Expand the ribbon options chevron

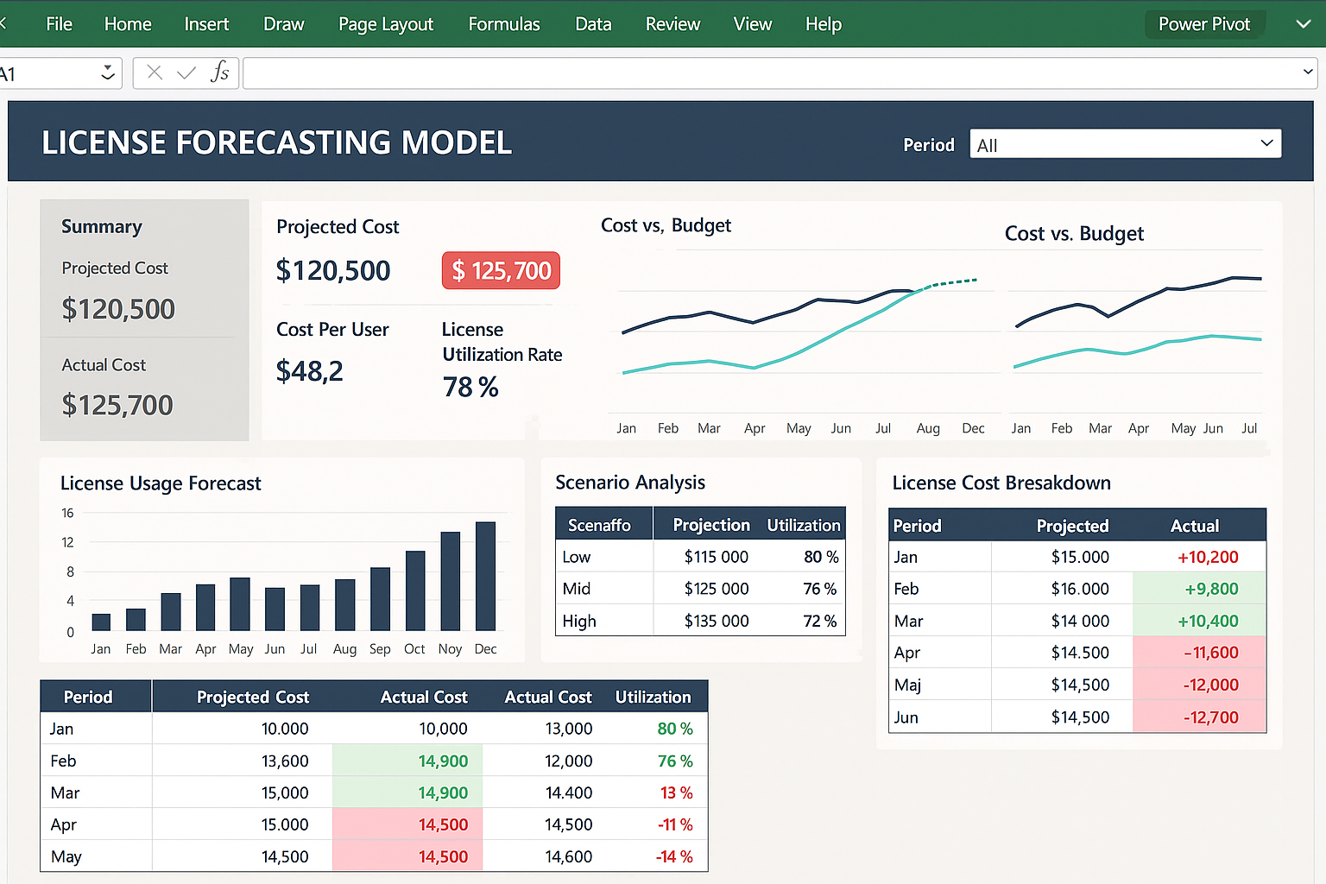[x=1304, y=24]
